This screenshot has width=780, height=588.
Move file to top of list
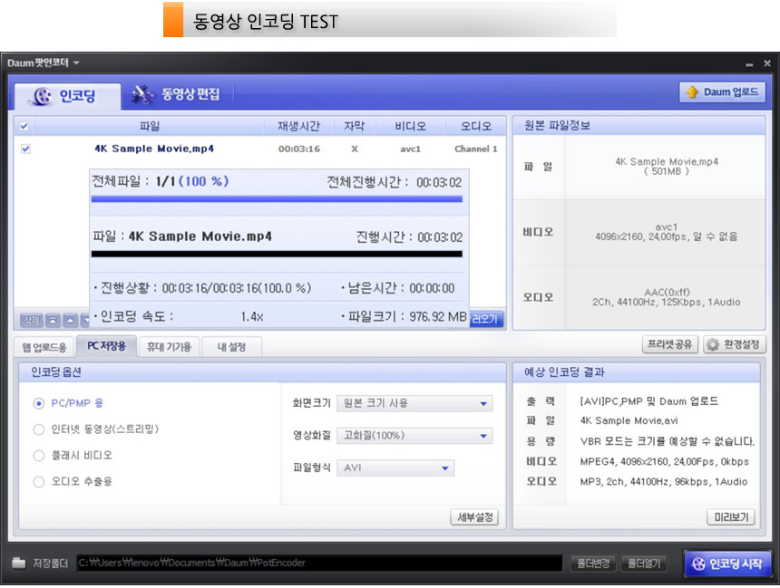tap(52, 320)
